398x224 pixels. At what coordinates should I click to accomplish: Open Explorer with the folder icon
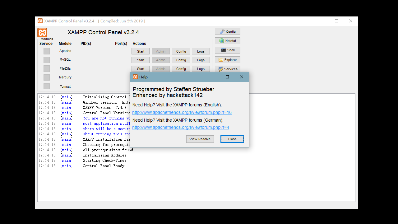(227, 60)
